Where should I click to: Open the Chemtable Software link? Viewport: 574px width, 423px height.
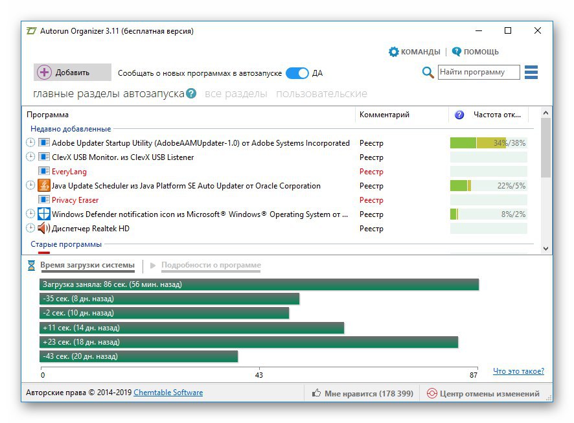click(168, 393)
